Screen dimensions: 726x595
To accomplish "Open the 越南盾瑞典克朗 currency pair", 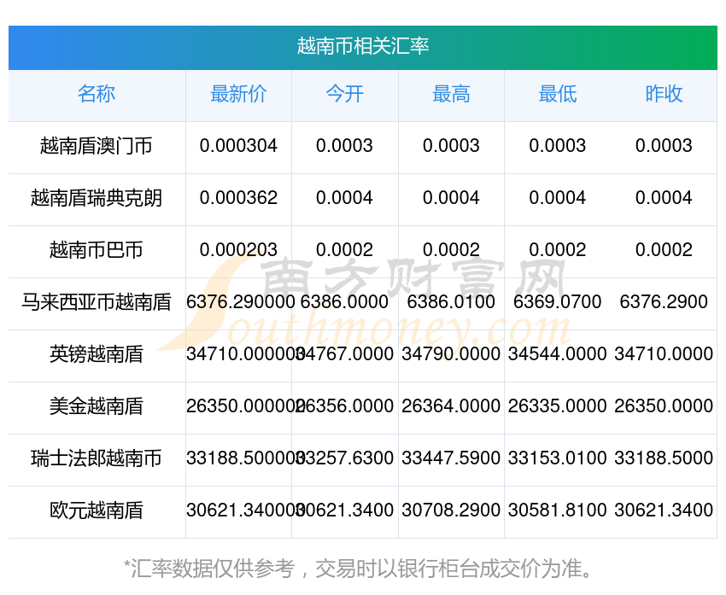I will click(97, 198).
